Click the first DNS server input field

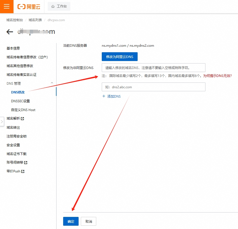[x=153, y=68]
